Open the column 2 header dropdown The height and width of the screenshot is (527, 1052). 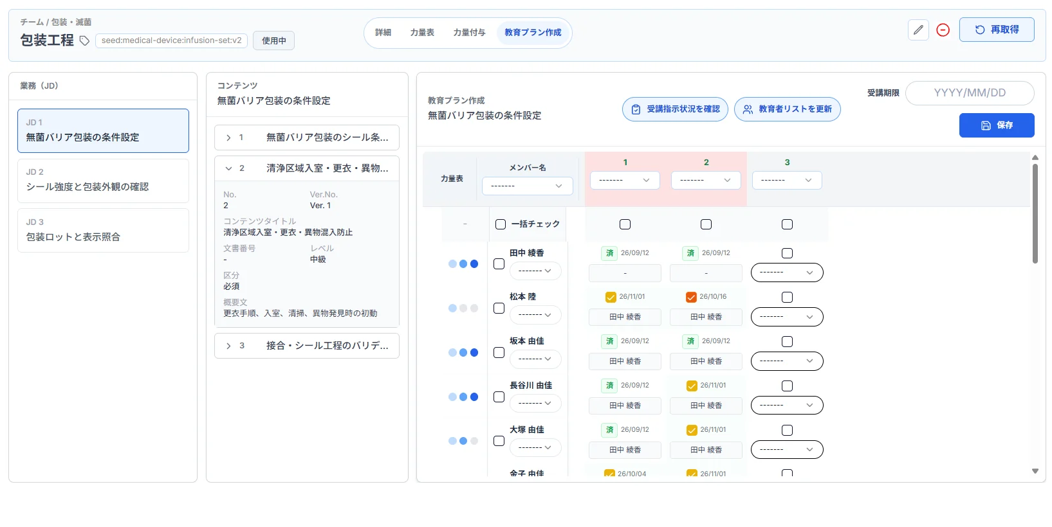(706, 181)
